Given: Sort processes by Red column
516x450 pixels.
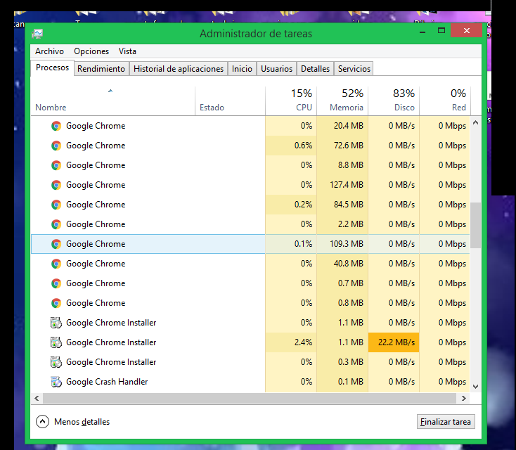Looking at the screenshot, I should (445, 101).
